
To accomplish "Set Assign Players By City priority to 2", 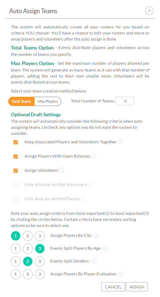I will pos(28,236).
